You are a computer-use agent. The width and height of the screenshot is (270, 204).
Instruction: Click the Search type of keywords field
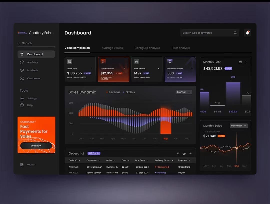[x=210, y=33]
